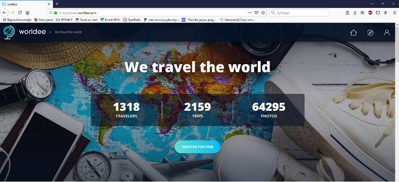Bookmark this page with the star icon
Viewport: 399px width, 182px height.
tap(263, 13)
